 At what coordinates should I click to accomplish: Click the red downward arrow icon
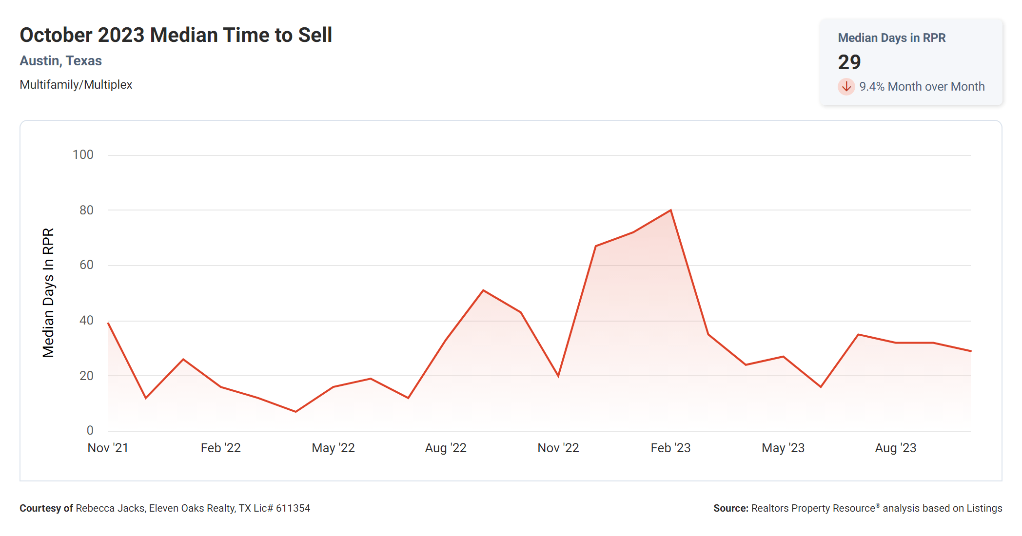[846, 87]
